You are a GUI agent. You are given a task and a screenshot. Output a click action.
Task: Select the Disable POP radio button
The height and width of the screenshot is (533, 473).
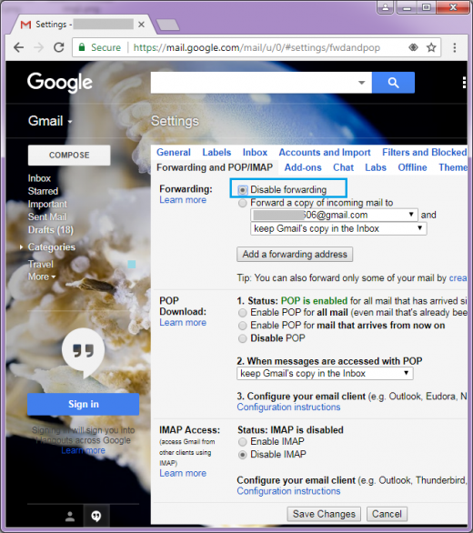coord(243,338)
